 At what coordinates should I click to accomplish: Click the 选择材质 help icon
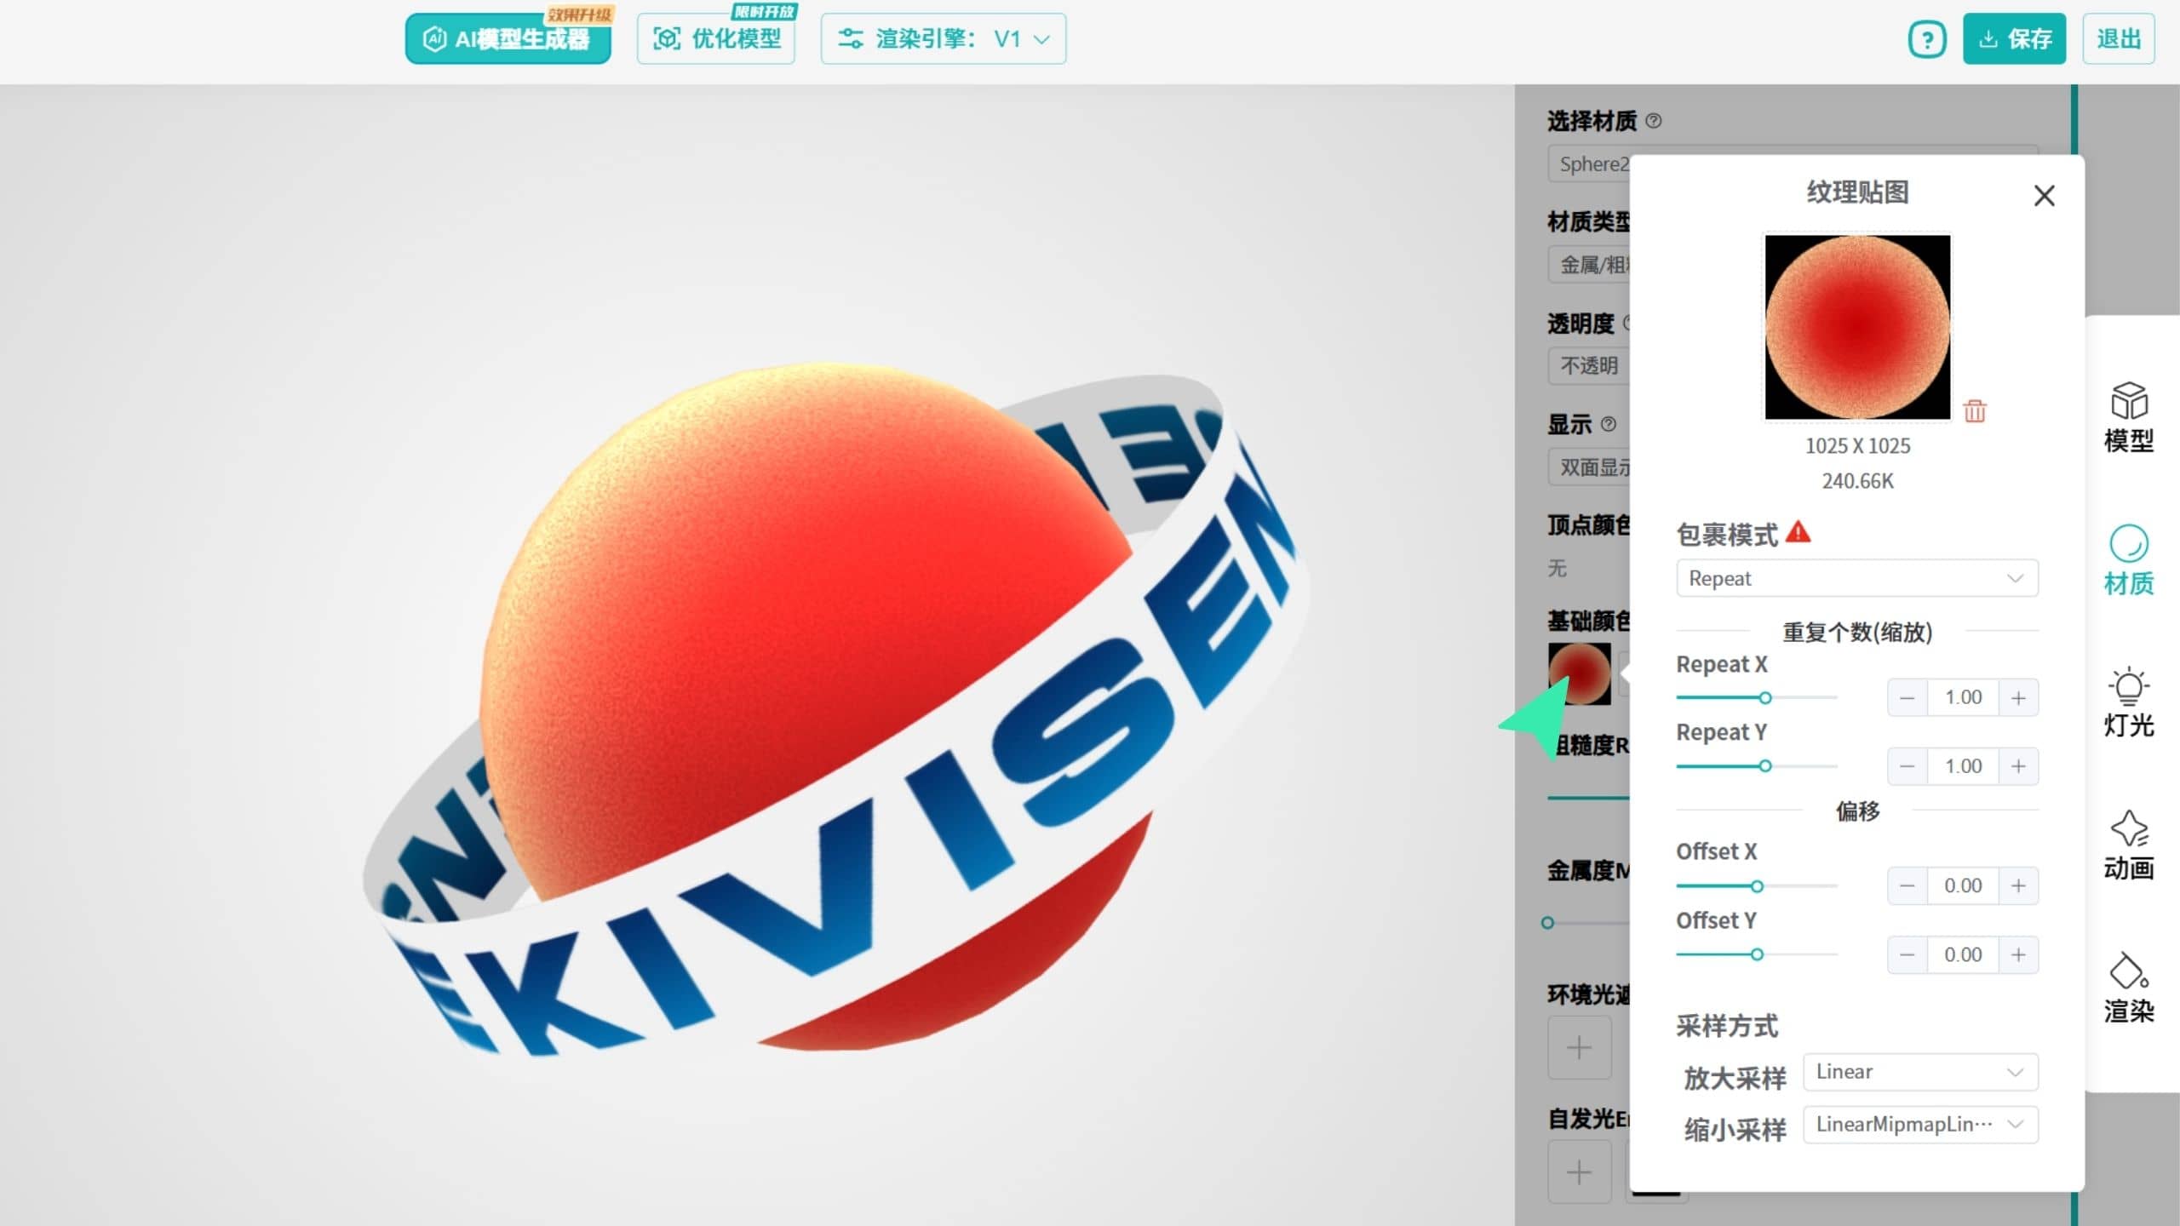pos(1653,121)
